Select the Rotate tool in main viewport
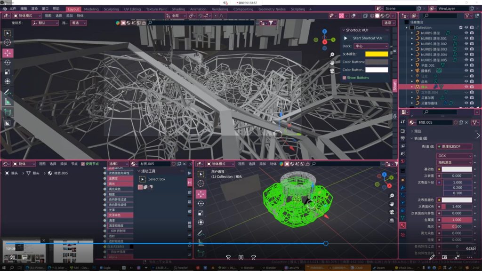Screen dimensions: 482x271 [x=8, y=63]
